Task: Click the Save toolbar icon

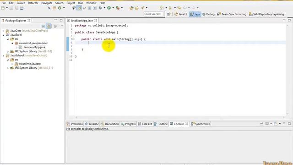Action: point(11,8)
